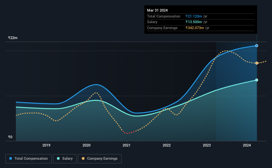Click the ₹22m y-axis label
Viewport: 272px width, 168px height.
pyautogui.click(x=13, y=38)
